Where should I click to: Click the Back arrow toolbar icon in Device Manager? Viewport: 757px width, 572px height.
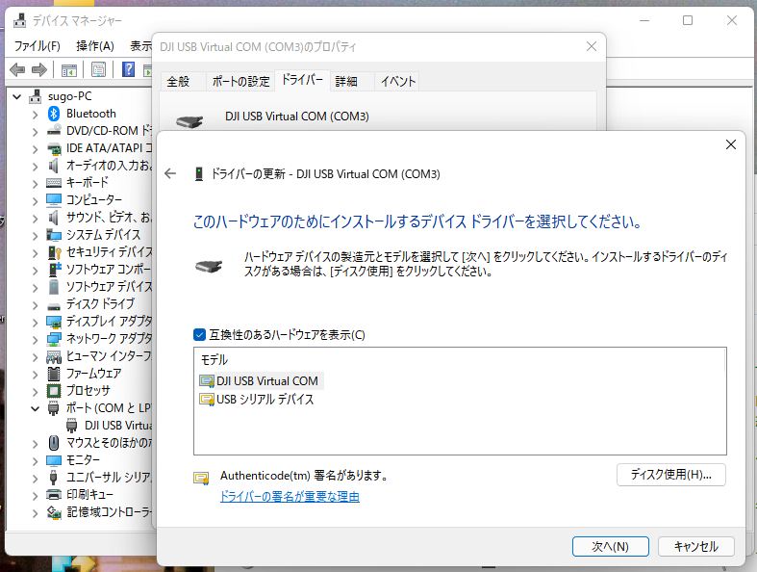(x=17, y=70)
